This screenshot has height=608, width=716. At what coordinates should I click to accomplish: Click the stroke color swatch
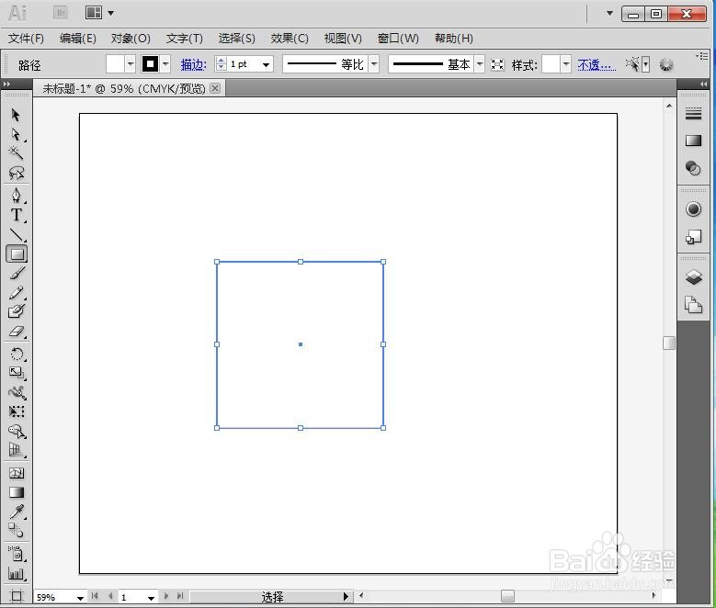[150, 64]
